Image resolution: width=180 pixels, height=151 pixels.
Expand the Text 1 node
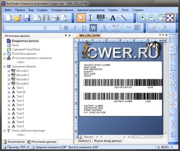[x=9, y=88]
